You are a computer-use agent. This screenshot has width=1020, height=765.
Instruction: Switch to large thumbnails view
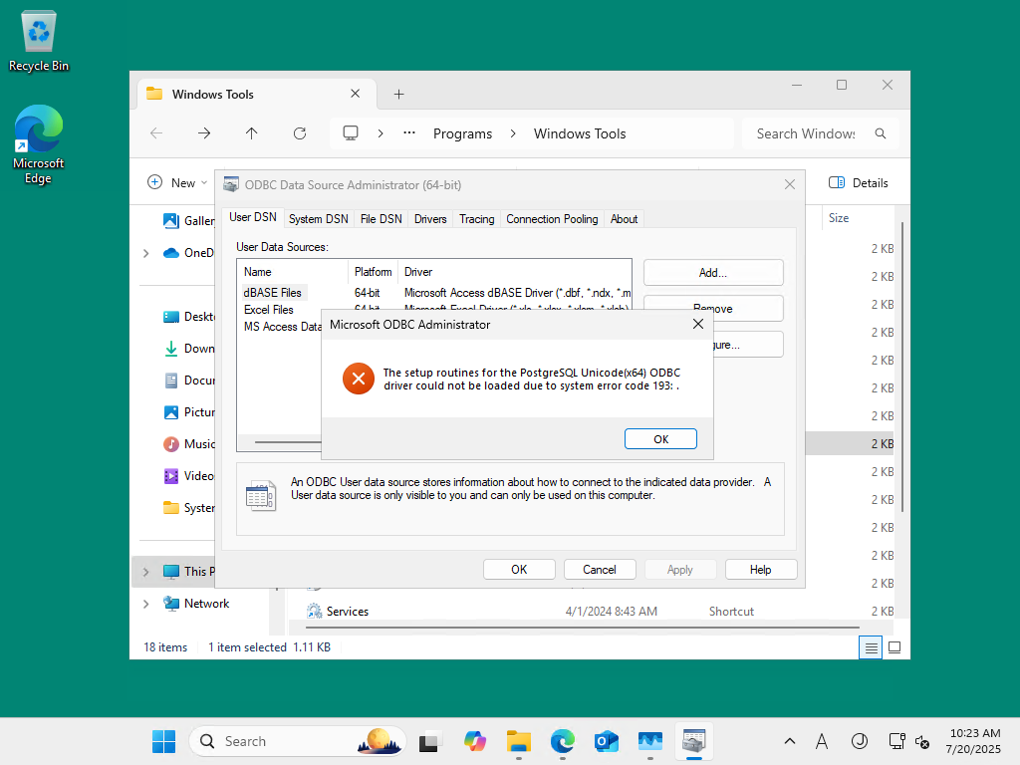[894, 647]
